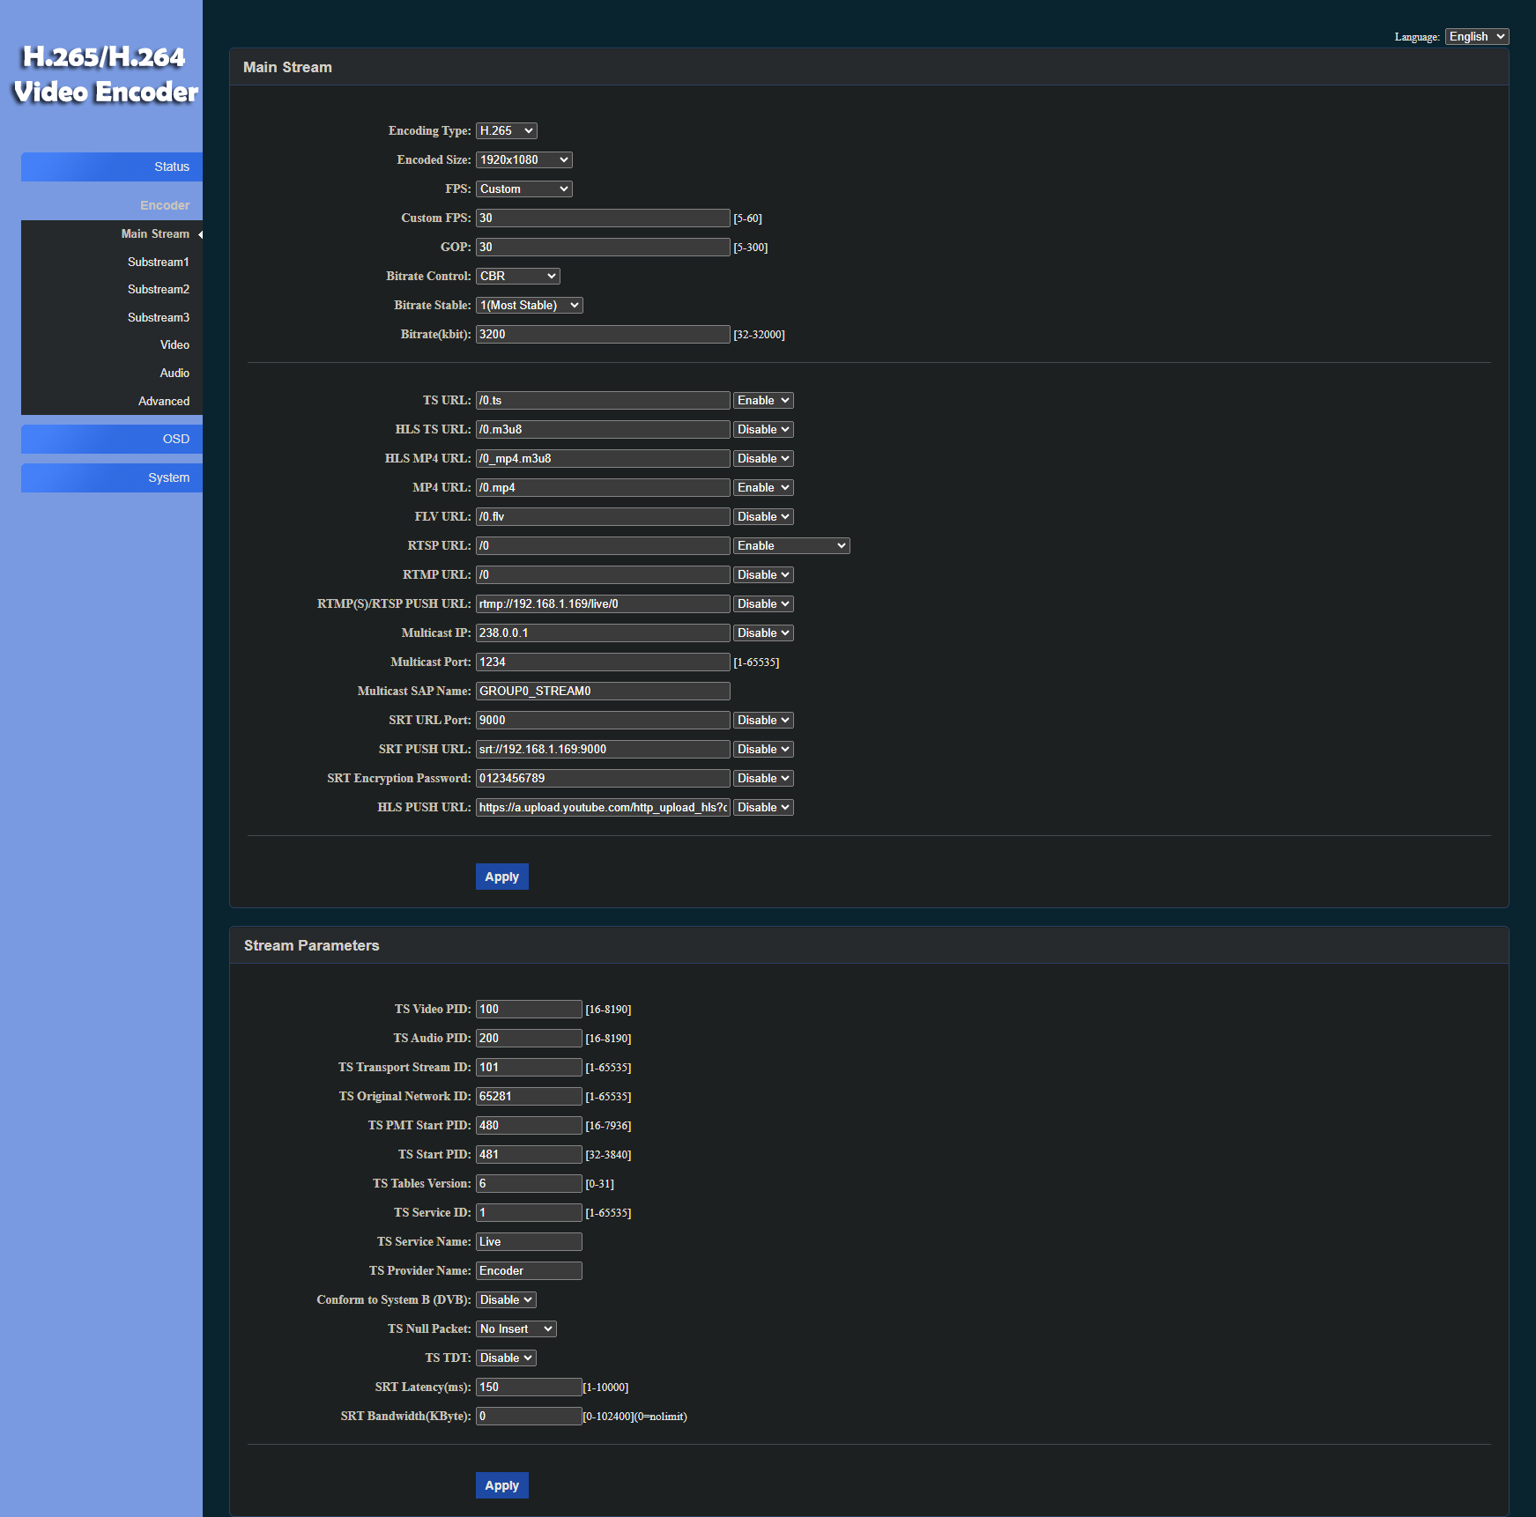
Task: Click Apply in Main Stream section
Action: click(x=501, y=877)
